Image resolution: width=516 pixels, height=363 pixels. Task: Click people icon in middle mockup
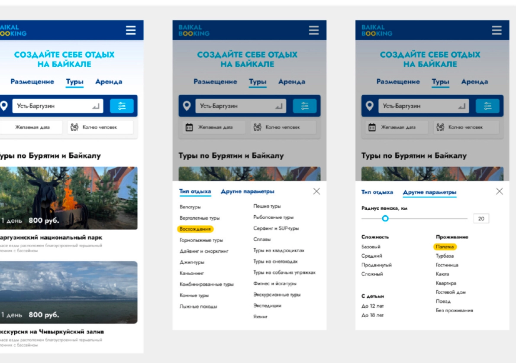coord(257,127)
